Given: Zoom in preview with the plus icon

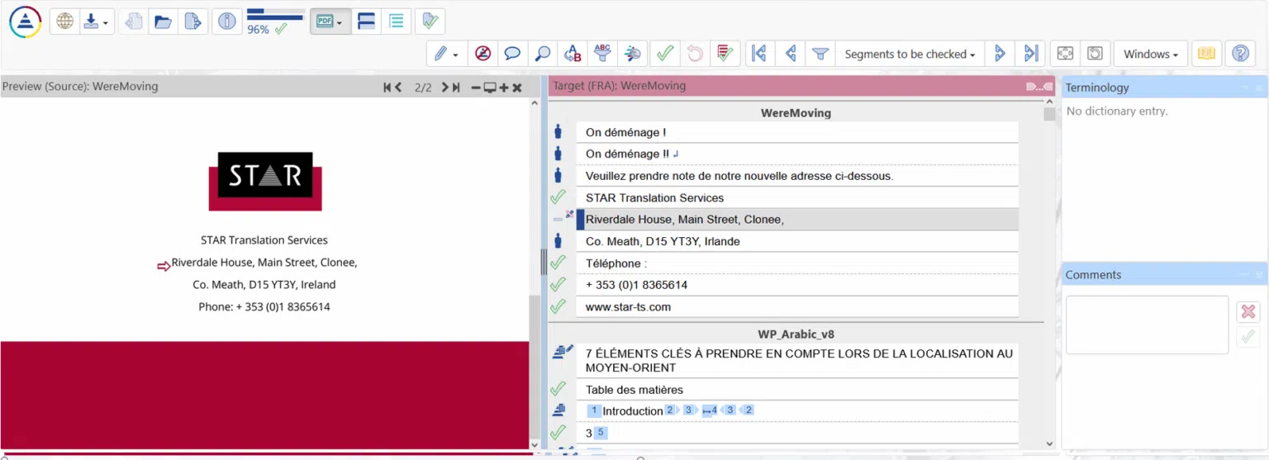Looking at the screenshot, I should 504,87.
